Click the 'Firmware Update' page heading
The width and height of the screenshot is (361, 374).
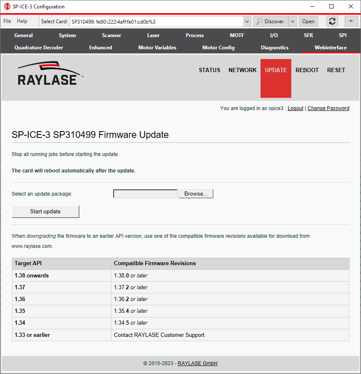coord(90,135)
